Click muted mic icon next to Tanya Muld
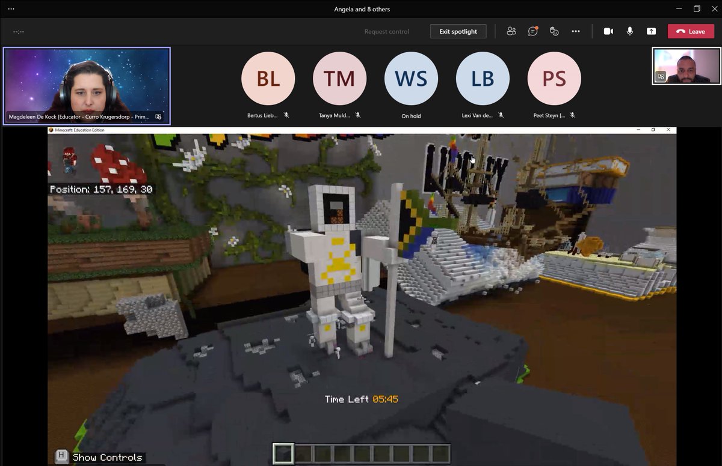Image resolution: width=722 pixels, height=466 pixels. point(357,115)
